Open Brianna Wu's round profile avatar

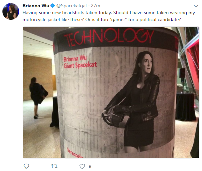11,11
